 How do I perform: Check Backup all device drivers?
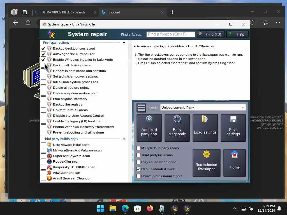click(x=43, y=65)
